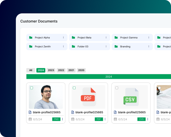Tick checkbox on the profile photo card
The image size is (171, 137).
(32, 88)
